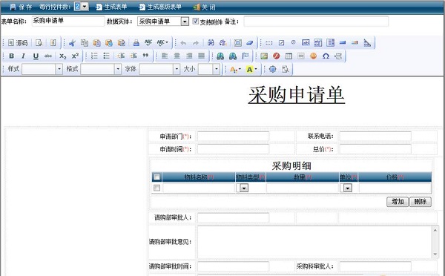This screenshot has height=276, width=445.
Task: Click 生成高级表单 to generate advanced form
Action: pyautogui.click(x=160, y=7)
